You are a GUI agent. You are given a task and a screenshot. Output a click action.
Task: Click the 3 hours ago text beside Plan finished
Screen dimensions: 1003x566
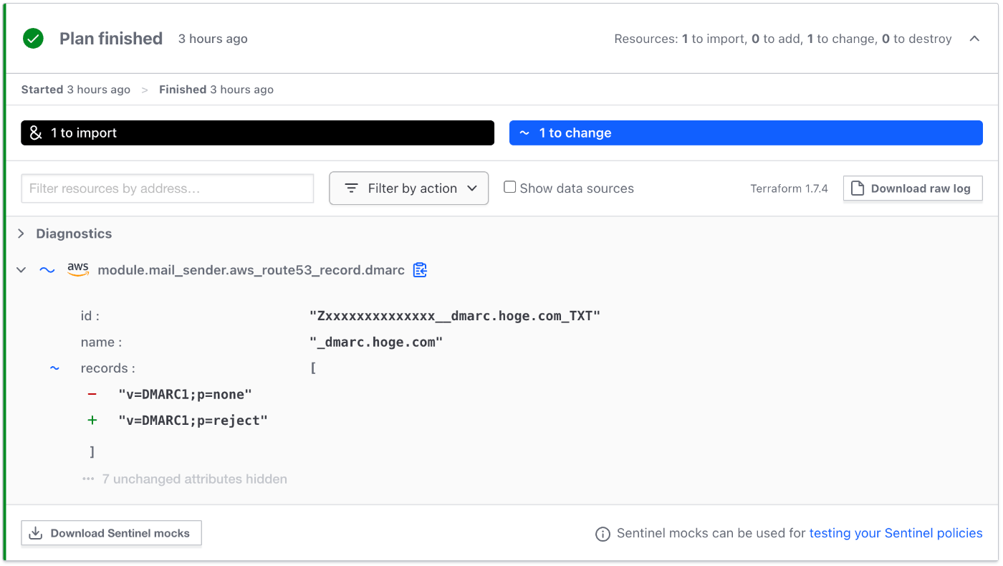(213, 39)
